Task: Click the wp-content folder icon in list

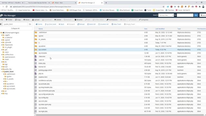Action: (x=36, y=50)
